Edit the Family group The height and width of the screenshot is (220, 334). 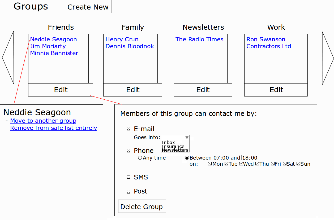click(133, 90)
